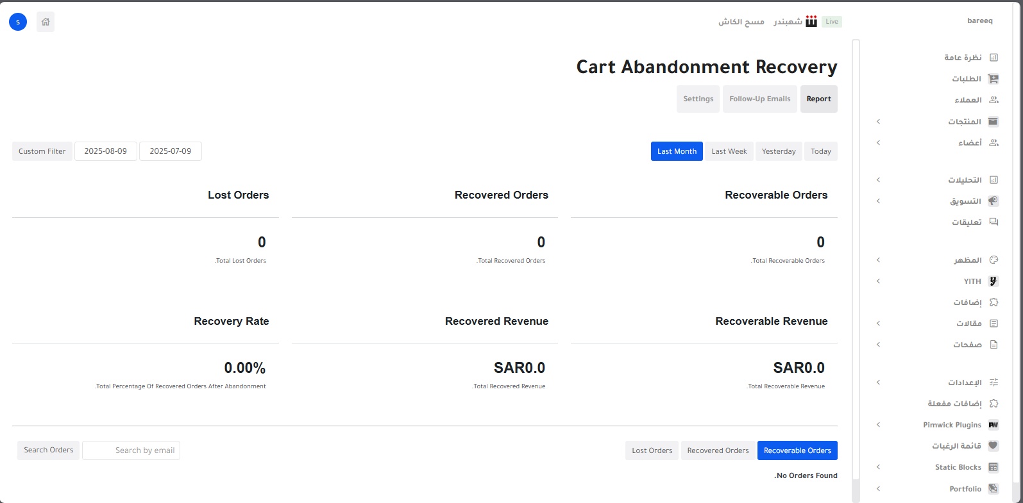The width and height of the screenshot is (1023, 503).
Task: Click the Pimwick Plugins icon
Action: point(993,425)
